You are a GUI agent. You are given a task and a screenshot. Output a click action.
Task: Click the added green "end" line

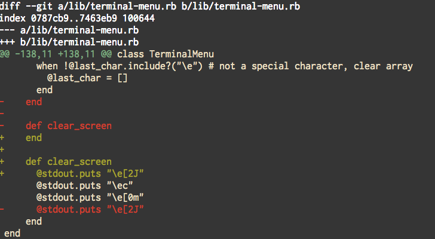pyautogui.click(x=33, y=137)
